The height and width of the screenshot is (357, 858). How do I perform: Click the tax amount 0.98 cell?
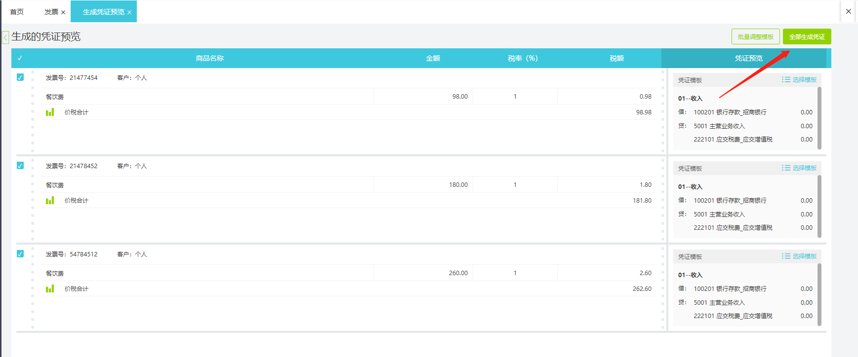607,97
